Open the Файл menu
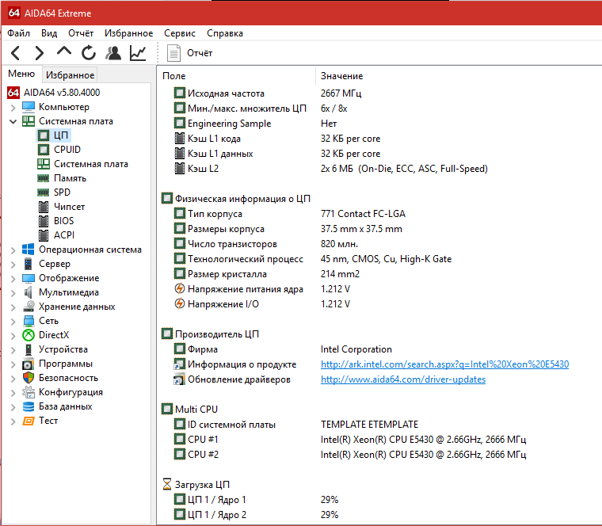 (x=18, y=33)
